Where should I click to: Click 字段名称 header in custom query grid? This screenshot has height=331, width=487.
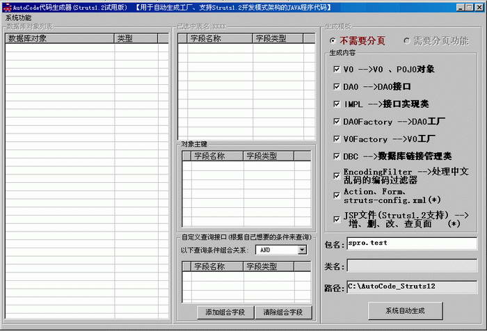pos(217,266)
